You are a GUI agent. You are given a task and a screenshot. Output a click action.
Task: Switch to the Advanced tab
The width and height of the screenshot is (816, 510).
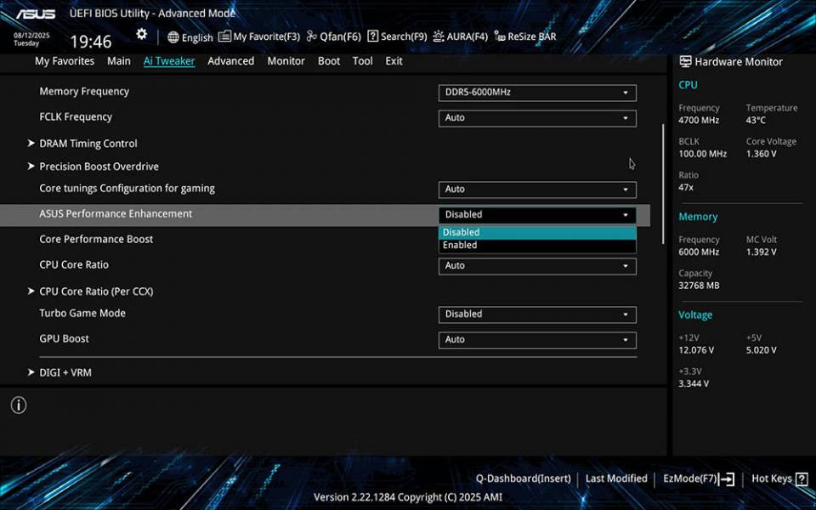[230, 60]
